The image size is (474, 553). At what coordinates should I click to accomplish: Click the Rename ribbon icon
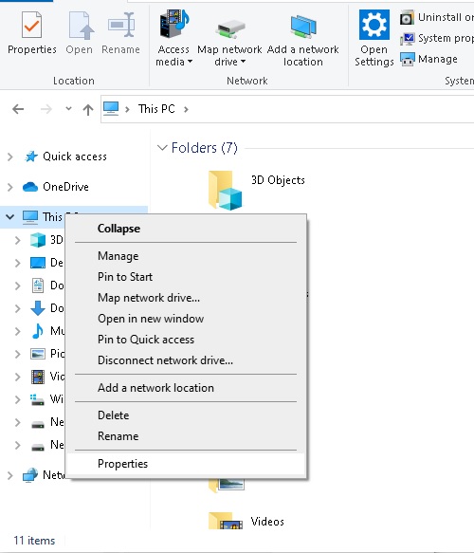[x=121, y=25]
